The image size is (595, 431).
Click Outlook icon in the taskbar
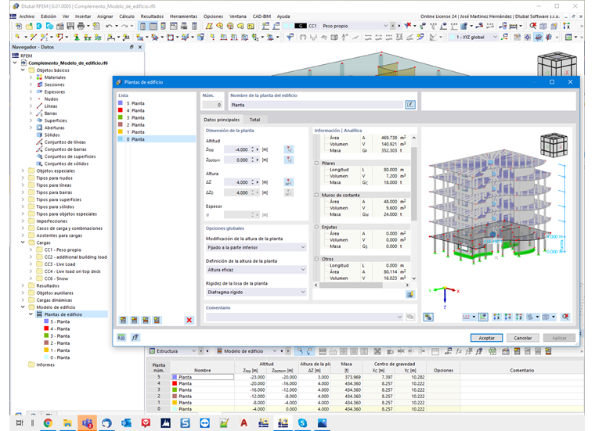[126, 423]
